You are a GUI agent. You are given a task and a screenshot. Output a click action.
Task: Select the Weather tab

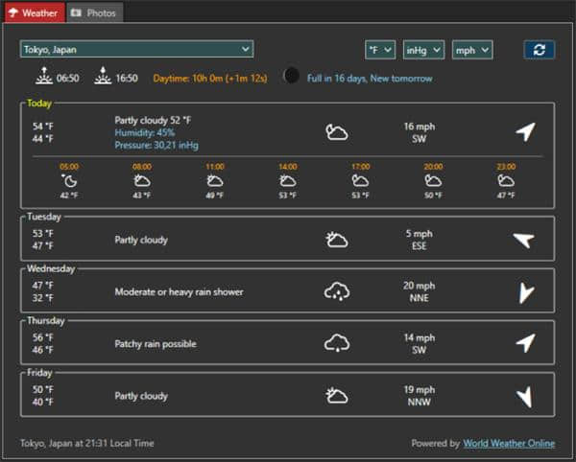coord(34,12)
